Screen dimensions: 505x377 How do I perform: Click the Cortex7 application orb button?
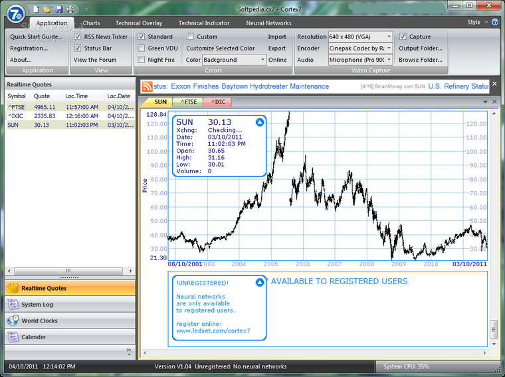[x=16, y=14]
